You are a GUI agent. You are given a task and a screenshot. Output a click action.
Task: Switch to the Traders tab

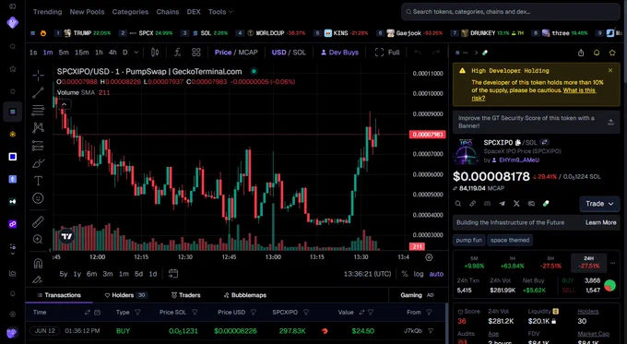tap(186, 295)
